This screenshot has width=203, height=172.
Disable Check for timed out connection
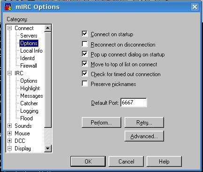pos(85,74)
